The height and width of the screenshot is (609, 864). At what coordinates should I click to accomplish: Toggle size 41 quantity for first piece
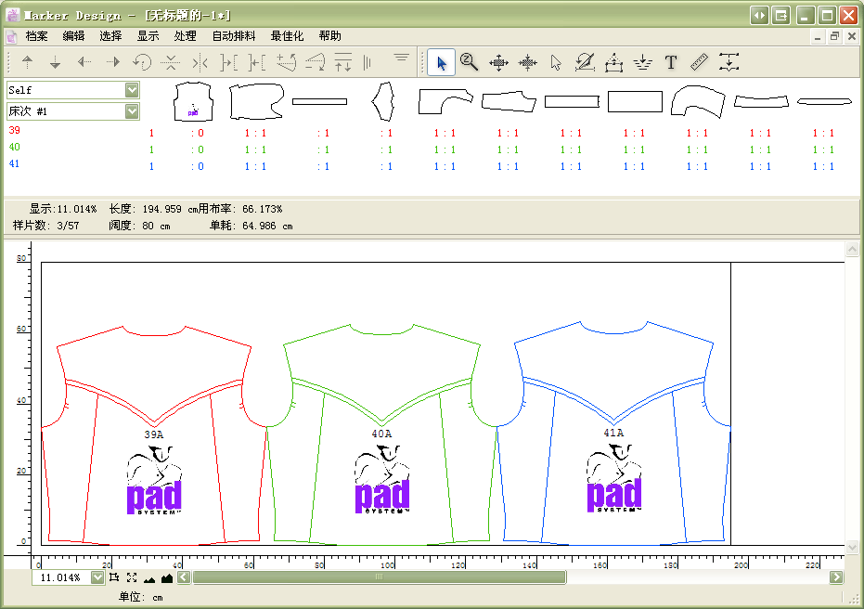[199, 166]
